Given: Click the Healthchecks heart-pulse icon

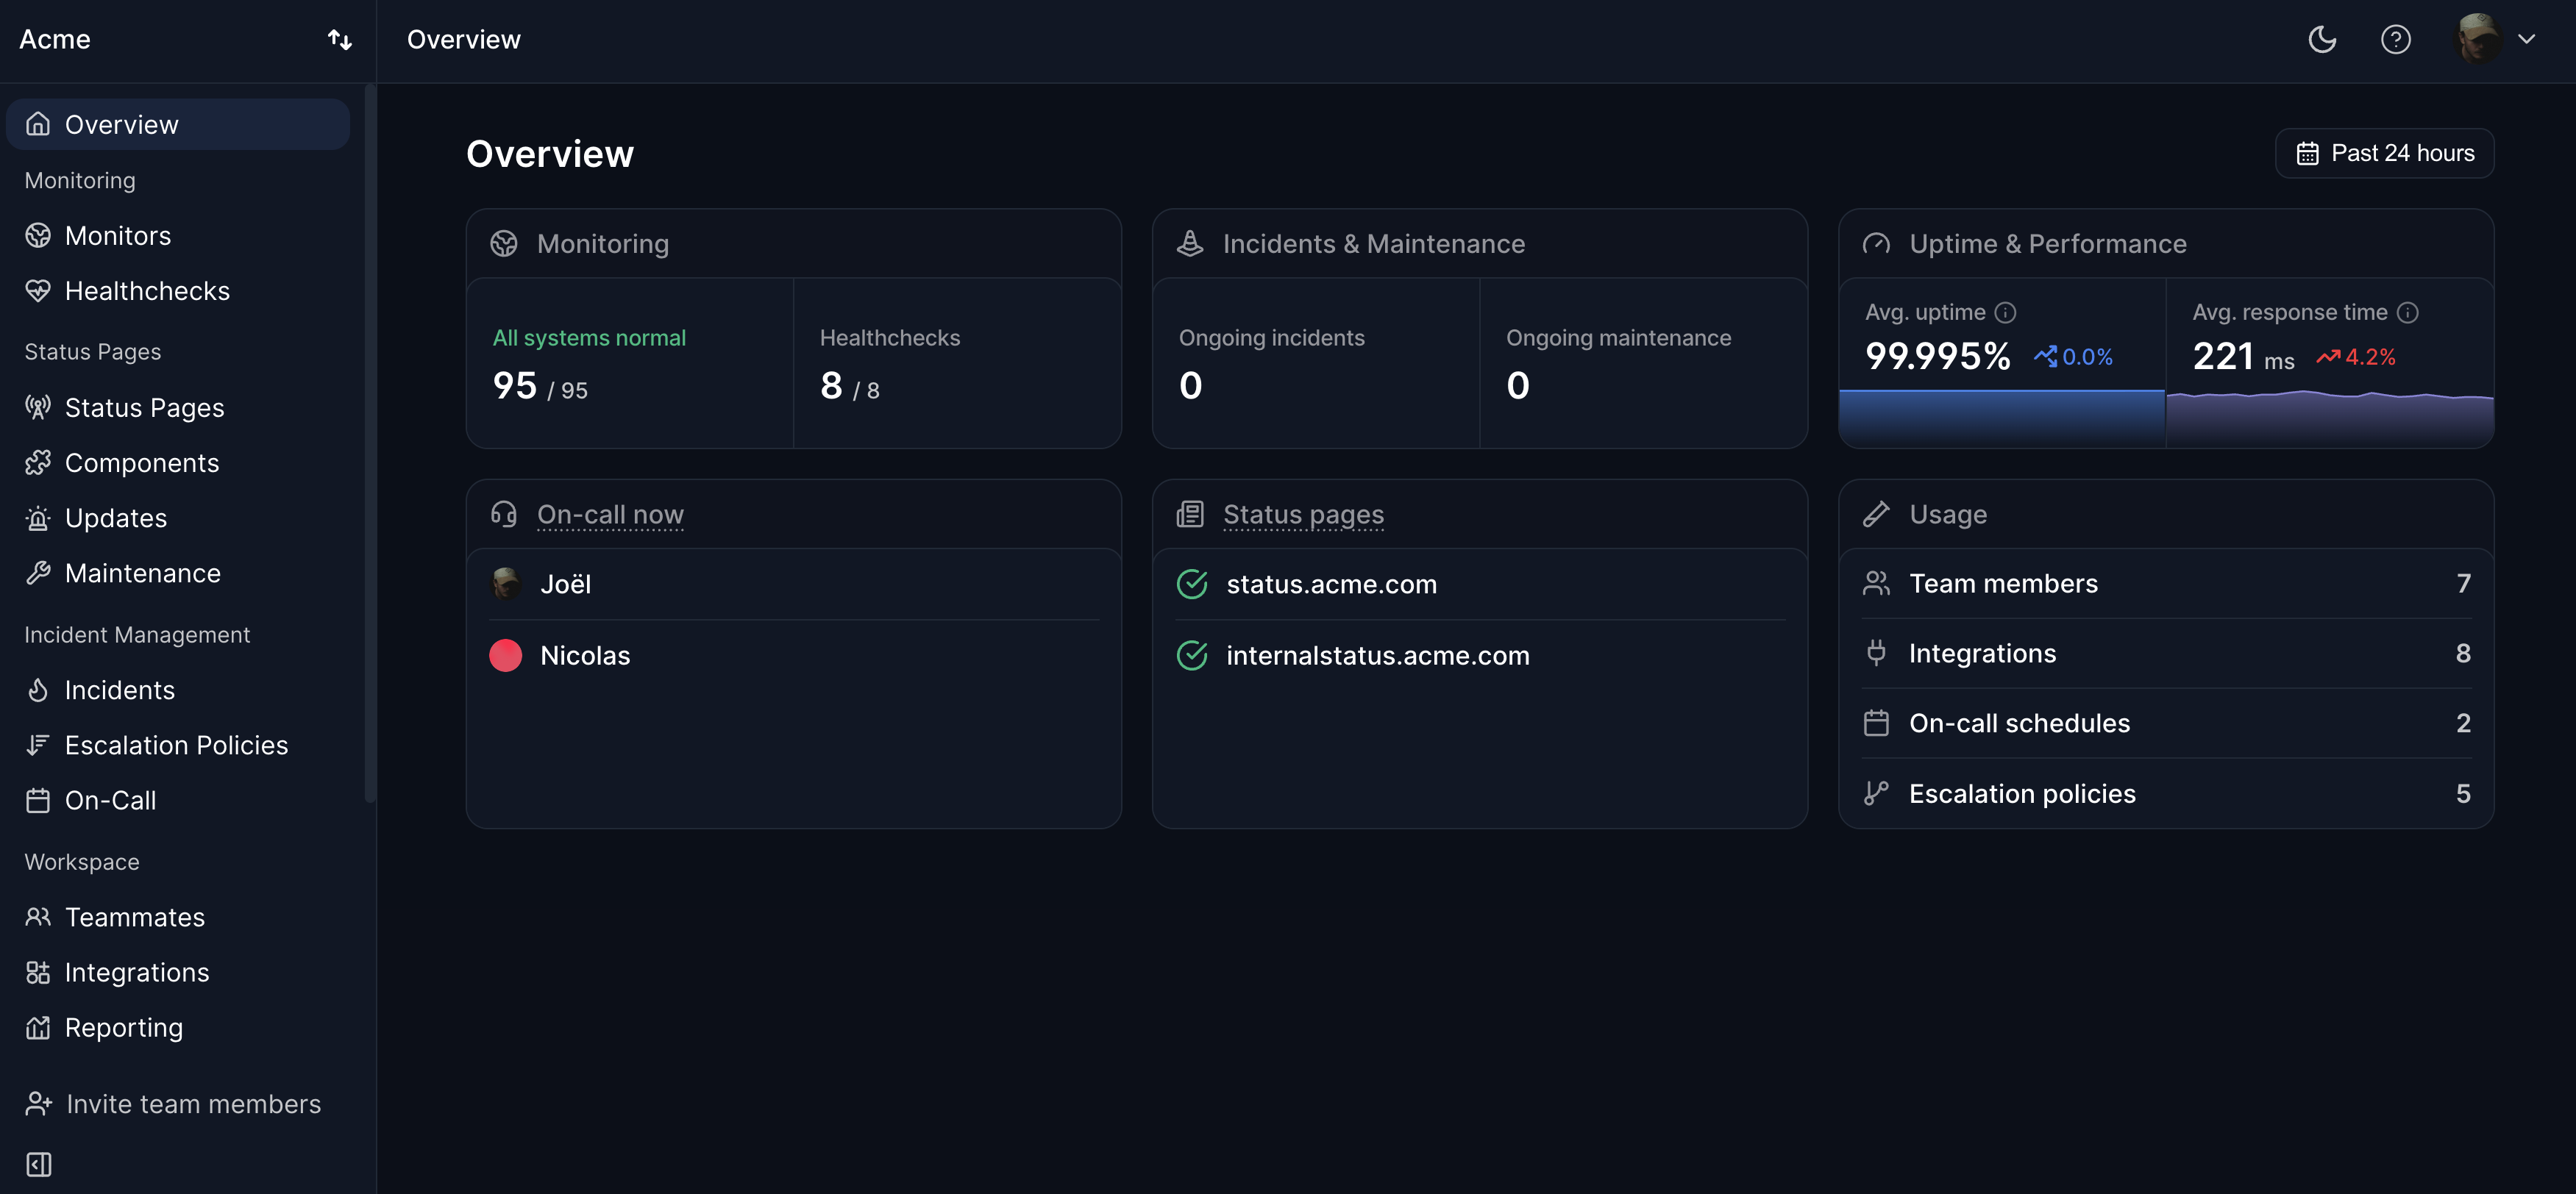Looking at the screenshot, I should [x=38, y=290].
